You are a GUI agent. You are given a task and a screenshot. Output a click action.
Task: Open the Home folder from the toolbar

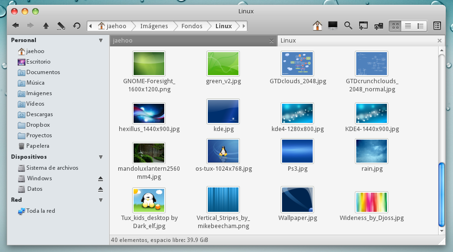tap(317, 26)
